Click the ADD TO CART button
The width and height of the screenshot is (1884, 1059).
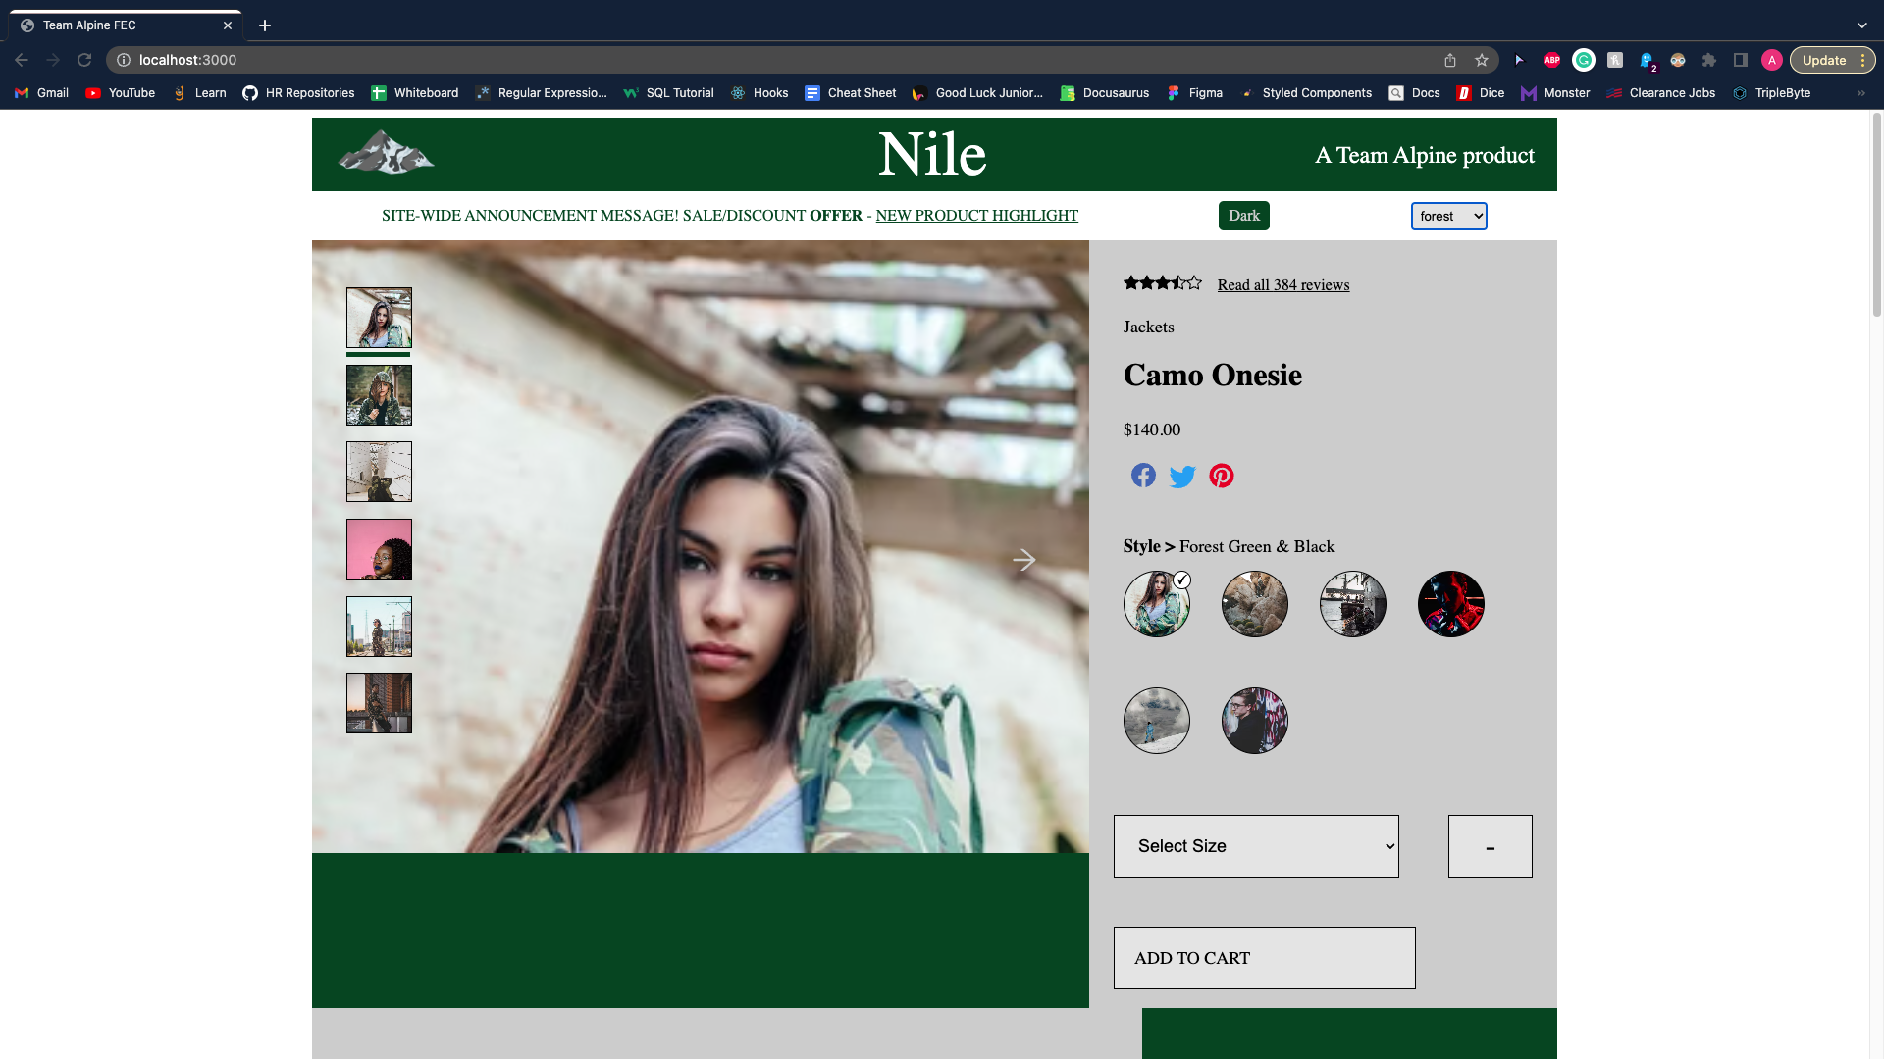[1264, 958]
